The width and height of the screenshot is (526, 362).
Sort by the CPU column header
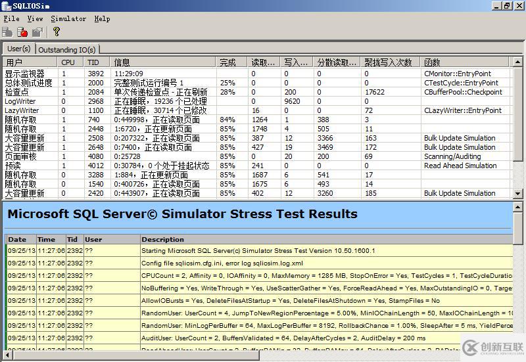click(68, 62)
